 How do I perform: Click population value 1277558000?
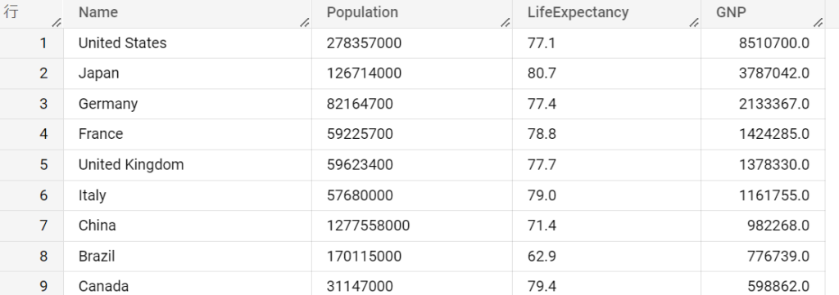tap(368, 226)
